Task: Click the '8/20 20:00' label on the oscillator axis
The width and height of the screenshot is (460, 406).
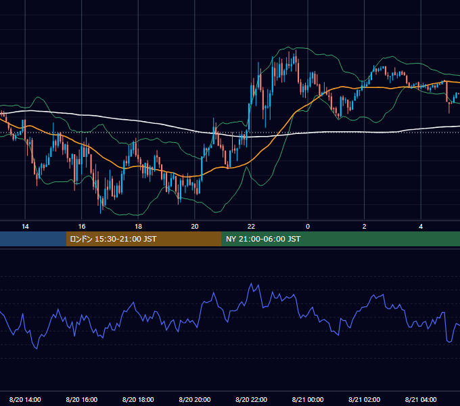Action: 195,400
